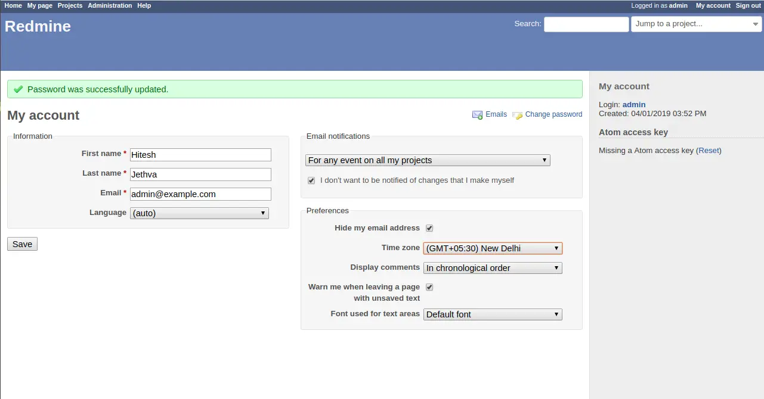Image resolution: width=764 pixels, height=399 pixels.
Task: Click 'Created: 04/01/2019 03:52 PM' text
Action: (x=652, y=113)
